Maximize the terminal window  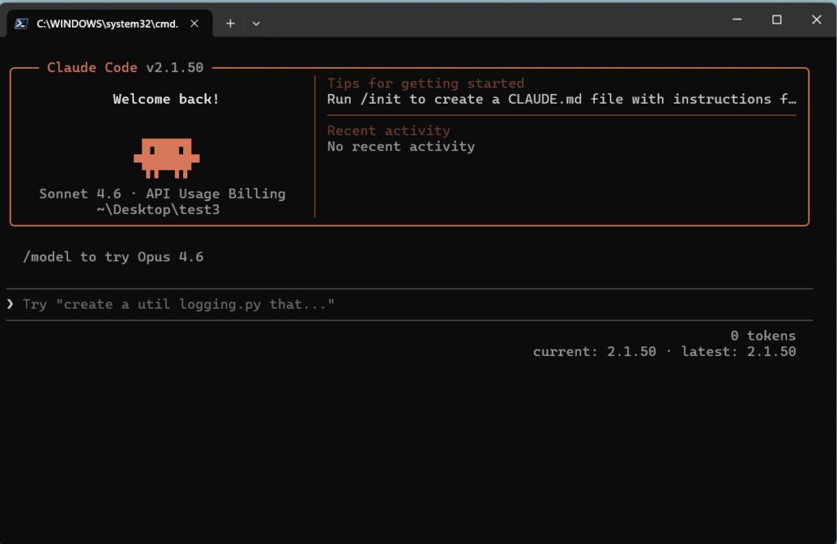777,20
